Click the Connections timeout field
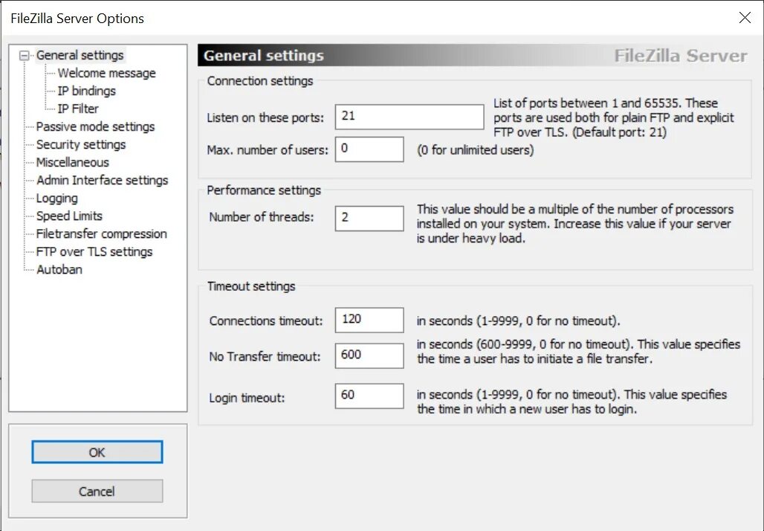The width and height of the screenshot is (764, 531). [x=369, y=320]
